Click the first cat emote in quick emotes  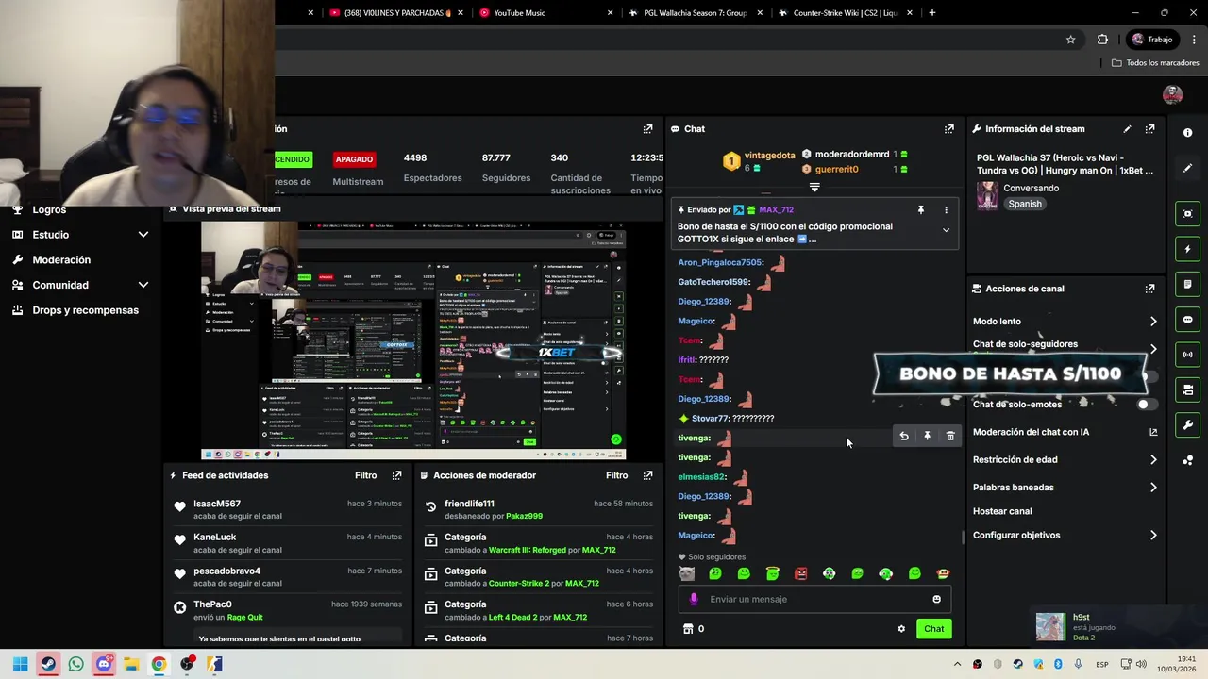pos(687,573)
